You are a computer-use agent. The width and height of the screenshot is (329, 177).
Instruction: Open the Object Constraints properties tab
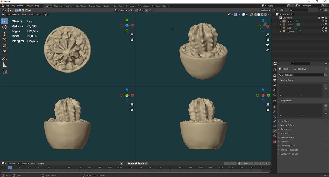pyautogui.click(x=274, y=126)
